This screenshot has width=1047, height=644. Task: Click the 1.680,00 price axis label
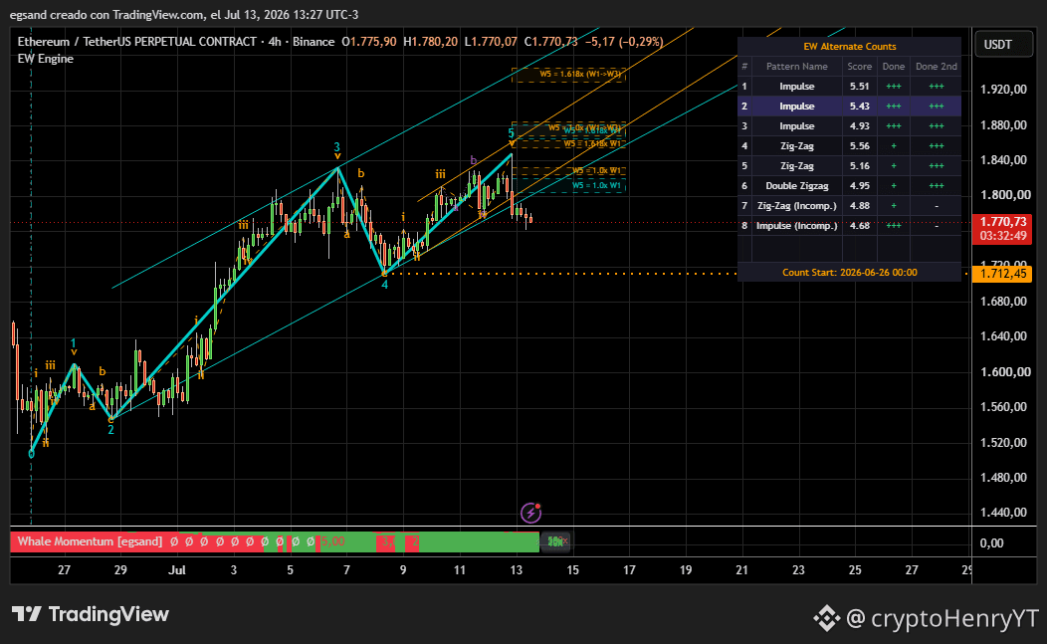tap(1003, 302)
